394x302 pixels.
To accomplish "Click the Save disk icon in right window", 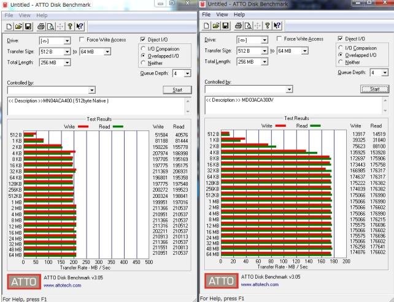I will [x=225, y=26].
